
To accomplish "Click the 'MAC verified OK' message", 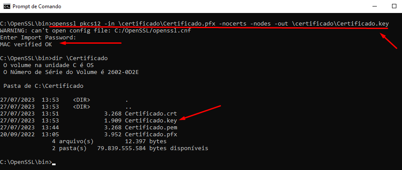I will pyautogui.click(x=26, y=45).
